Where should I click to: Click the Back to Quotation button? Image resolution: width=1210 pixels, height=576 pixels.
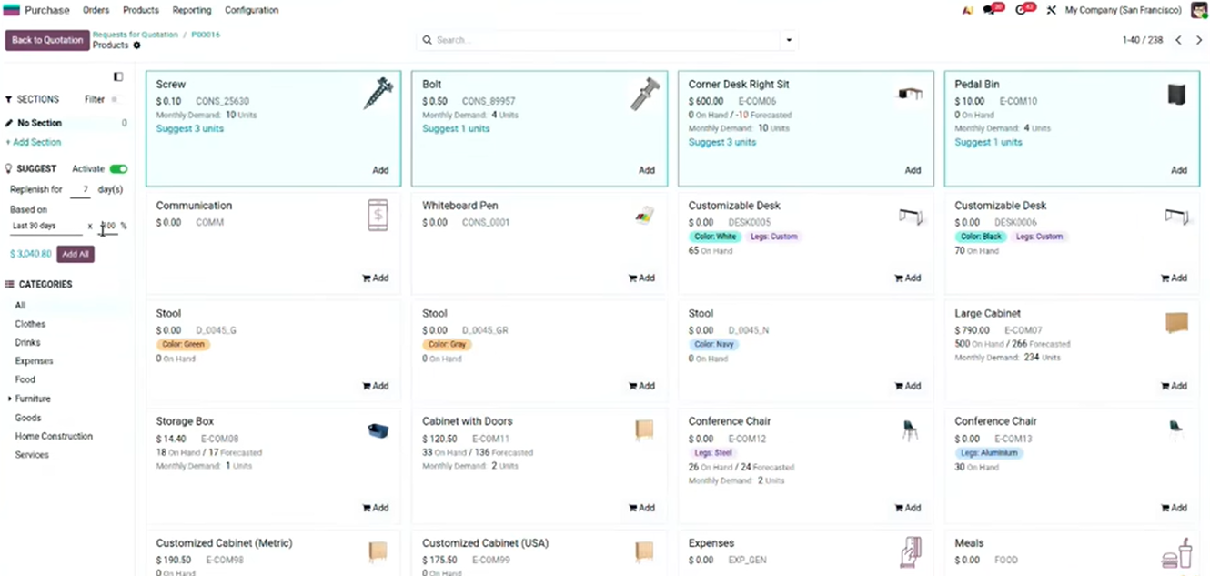pyautogui.click(x=46, y=40)
